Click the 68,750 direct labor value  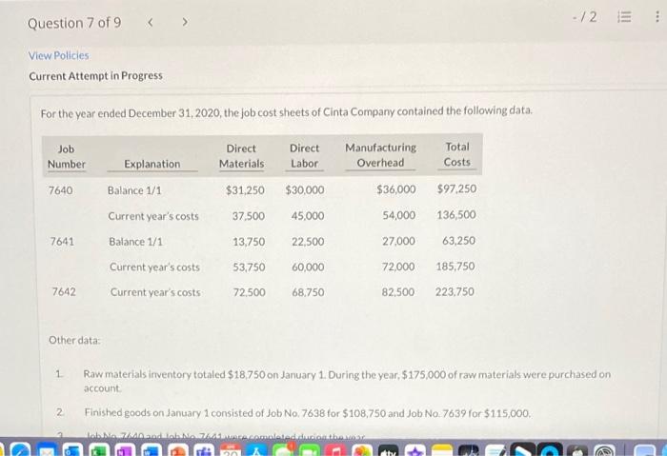308,292
